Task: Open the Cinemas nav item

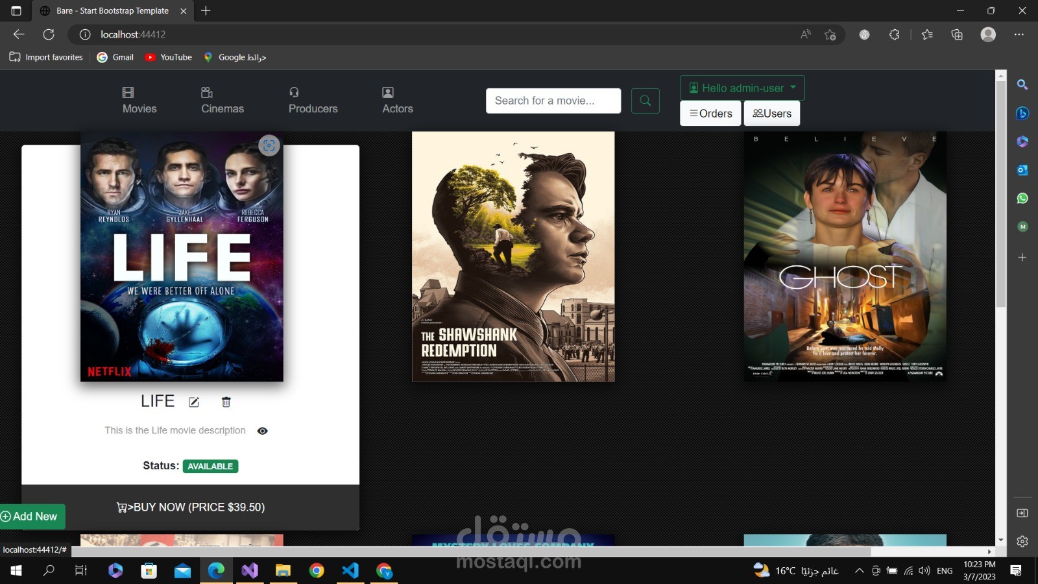Action: [x=223, y=101]
